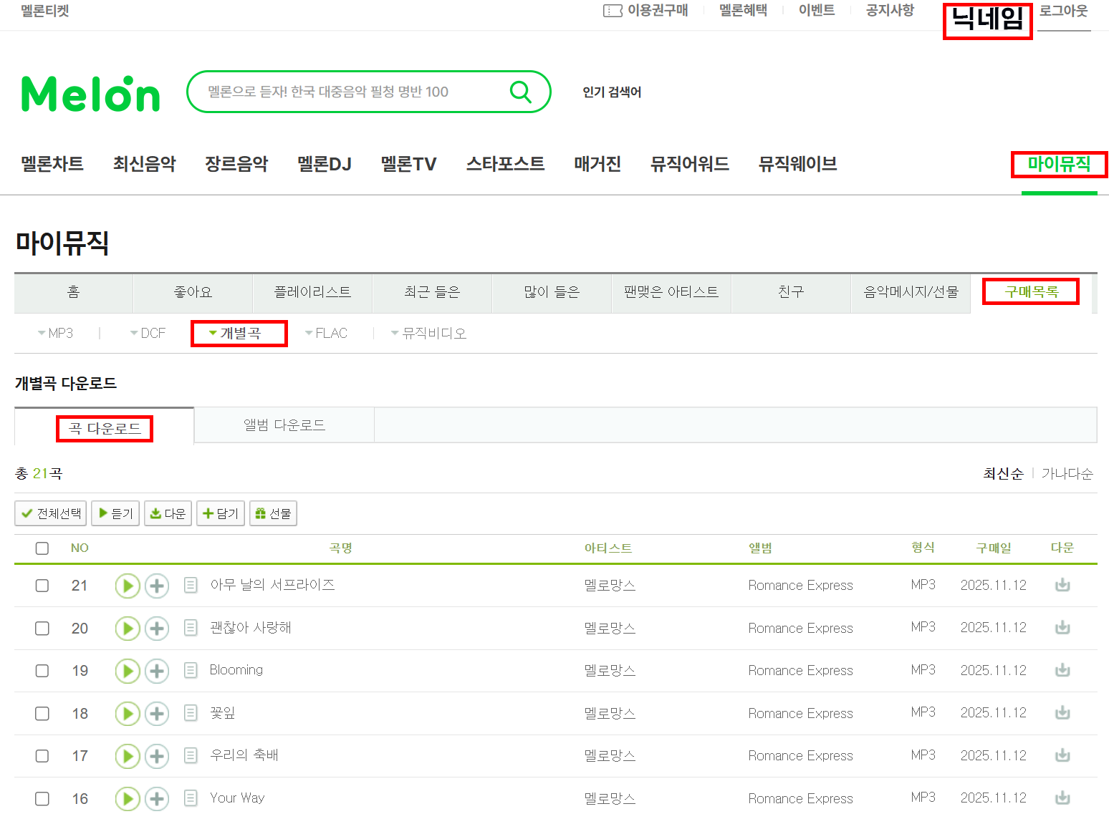Expand the MP3 purchase filter
The height and width of the screenshot is (819, 1109).
coord(56,333)
